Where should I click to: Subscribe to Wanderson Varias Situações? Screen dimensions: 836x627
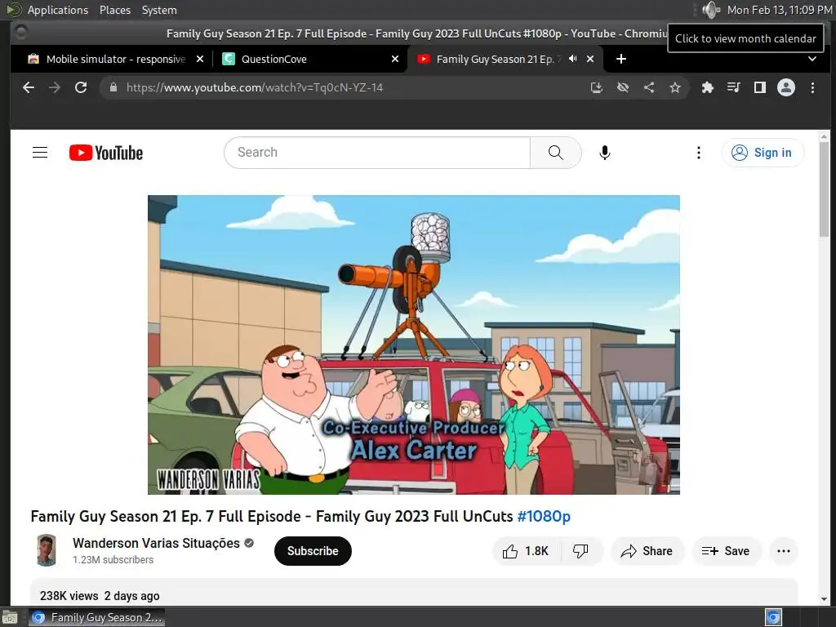coord(313,551)
